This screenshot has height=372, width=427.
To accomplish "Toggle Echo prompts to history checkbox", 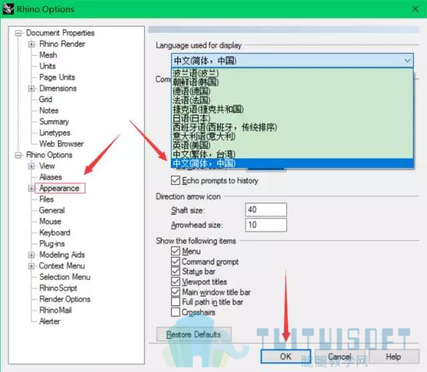I will 175,181.
